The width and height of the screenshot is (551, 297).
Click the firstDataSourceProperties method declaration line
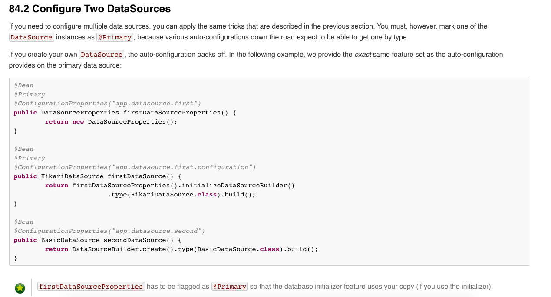(x=125, y=113)
